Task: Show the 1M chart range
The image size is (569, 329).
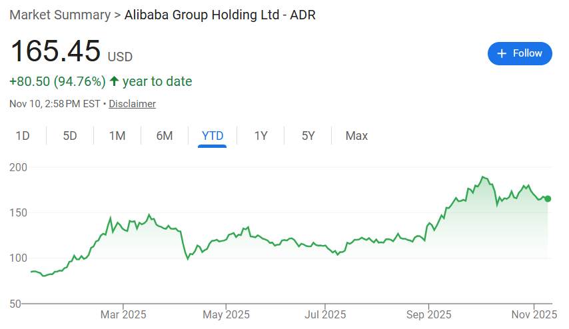Action: coord(117,136)
